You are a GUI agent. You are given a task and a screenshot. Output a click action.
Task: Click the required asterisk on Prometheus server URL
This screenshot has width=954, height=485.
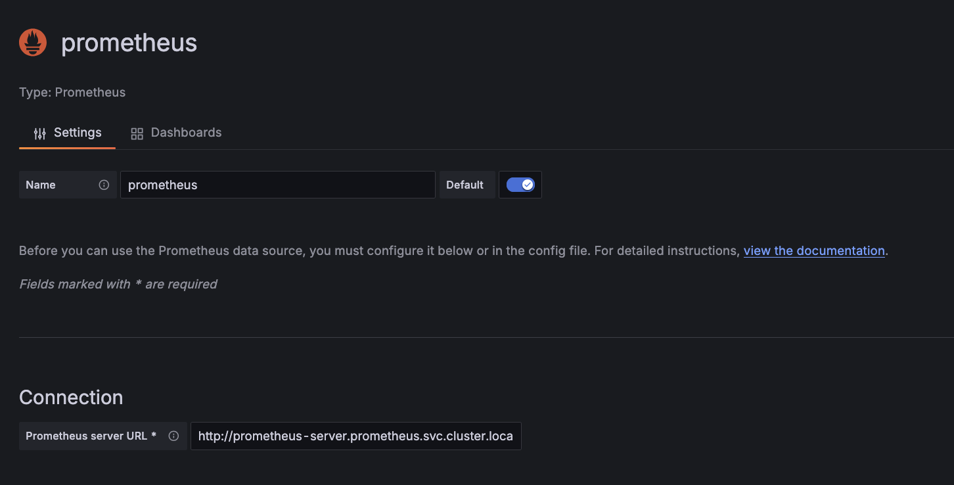pyautogui.click(x=154, y=436)
